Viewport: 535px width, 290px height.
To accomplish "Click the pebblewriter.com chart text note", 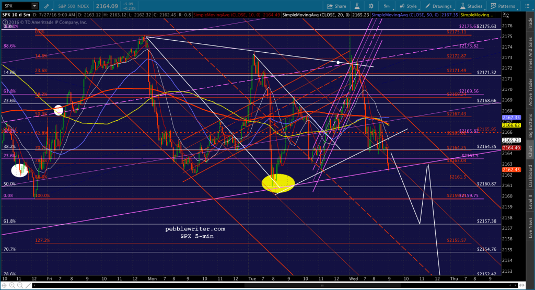I will (195, 229).
